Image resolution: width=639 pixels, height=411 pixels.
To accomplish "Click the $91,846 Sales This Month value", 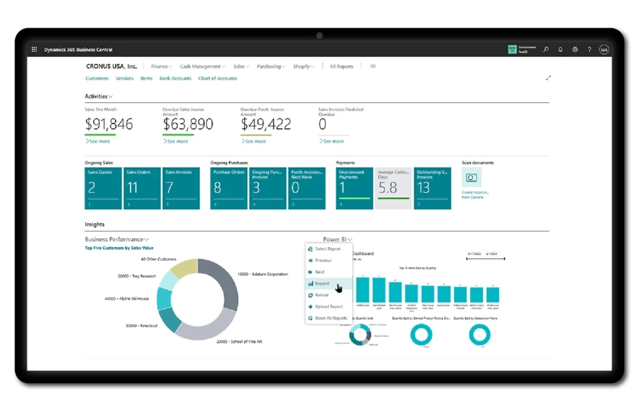I will [x=109, y=124].
